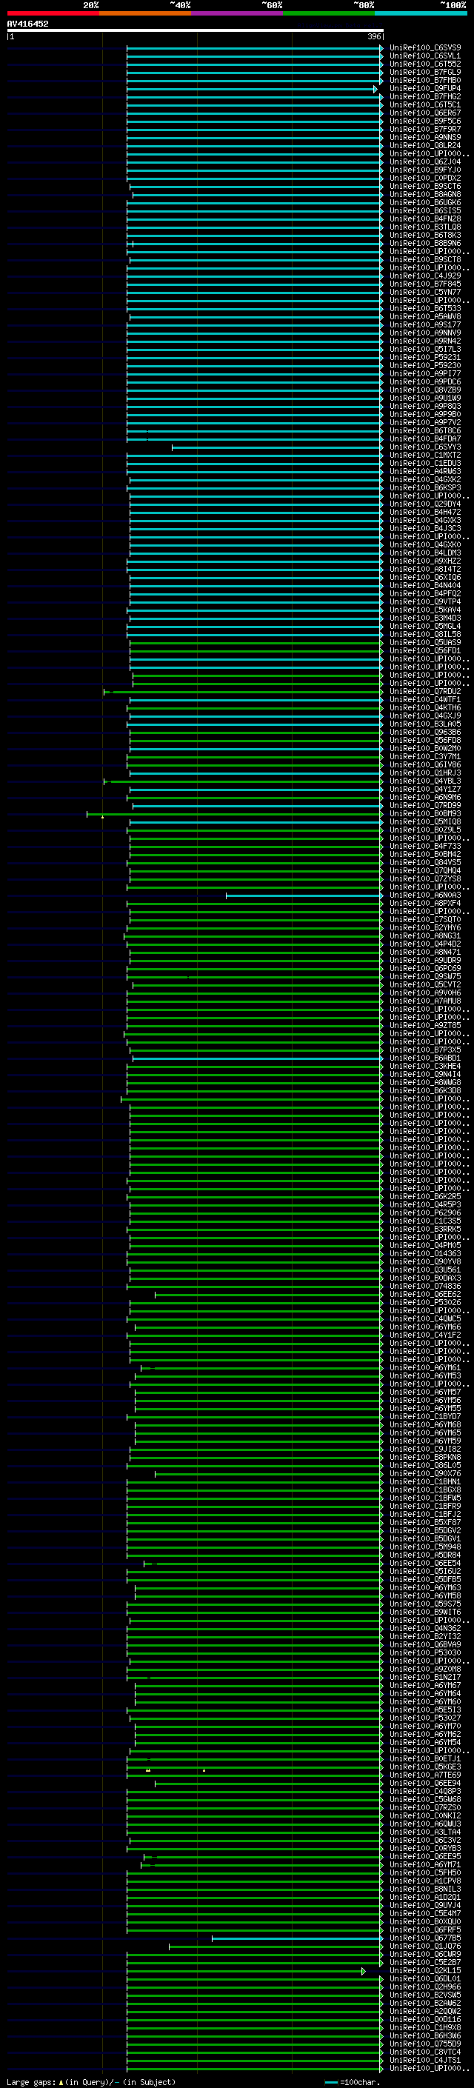Select hit label UniRef100_B0ETJ1
This screenshot has width=474, height=2088.
425,1759
